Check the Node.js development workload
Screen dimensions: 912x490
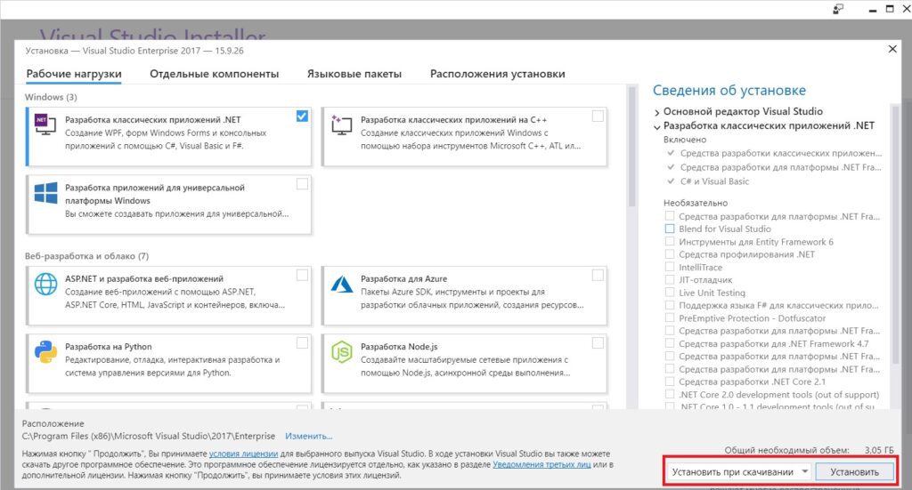click(598, 343)
